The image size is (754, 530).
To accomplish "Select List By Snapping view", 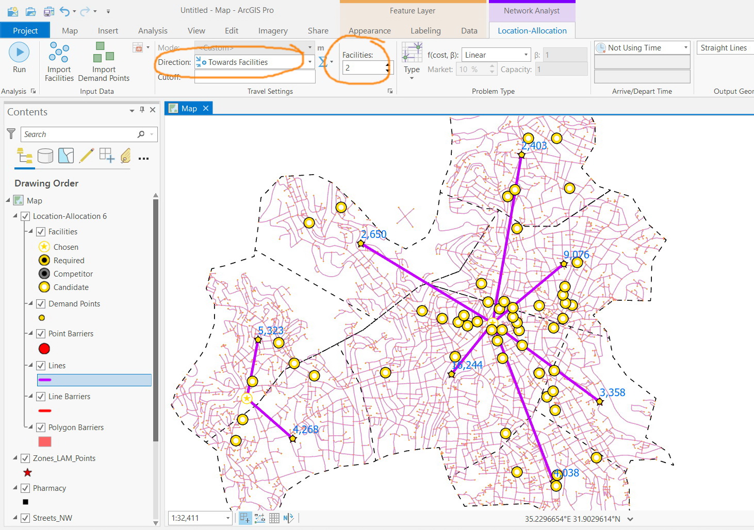I will pos(107,156).
